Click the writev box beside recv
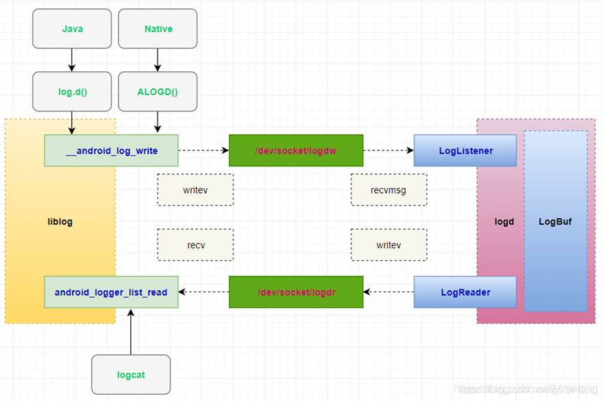The width and height of the screenshot is (603, 401). coord(389,245)
